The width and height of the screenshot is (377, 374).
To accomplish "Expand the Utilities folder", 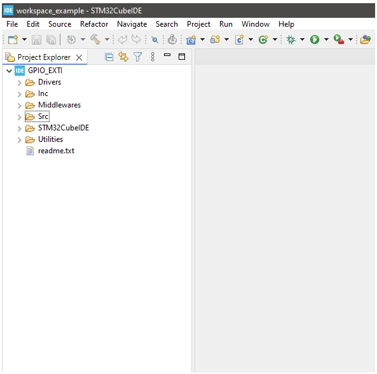I will [x=20, y=140].
